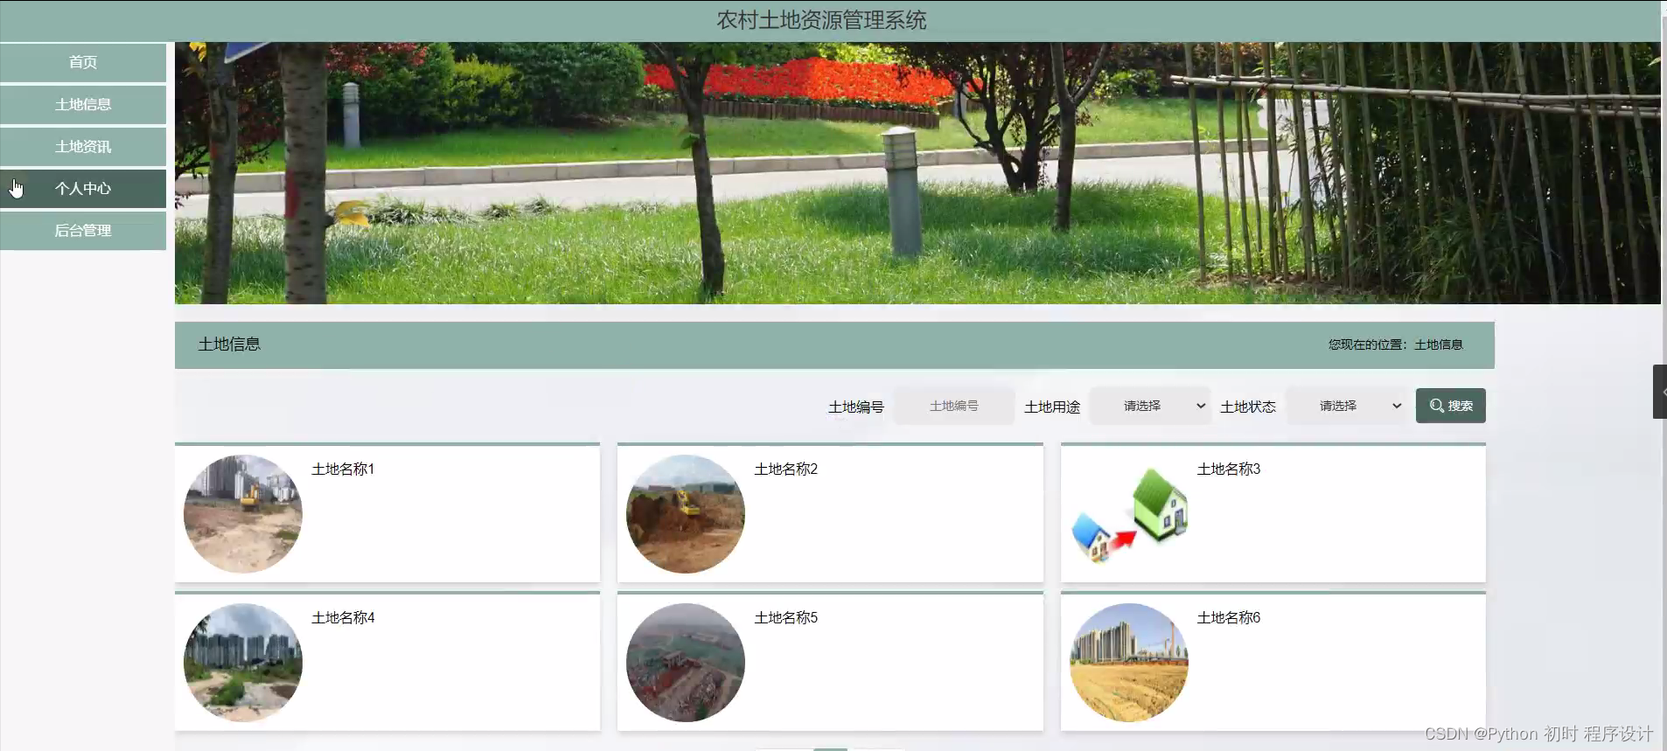Click the 土地名称2 title text

(x=786, y=469)
